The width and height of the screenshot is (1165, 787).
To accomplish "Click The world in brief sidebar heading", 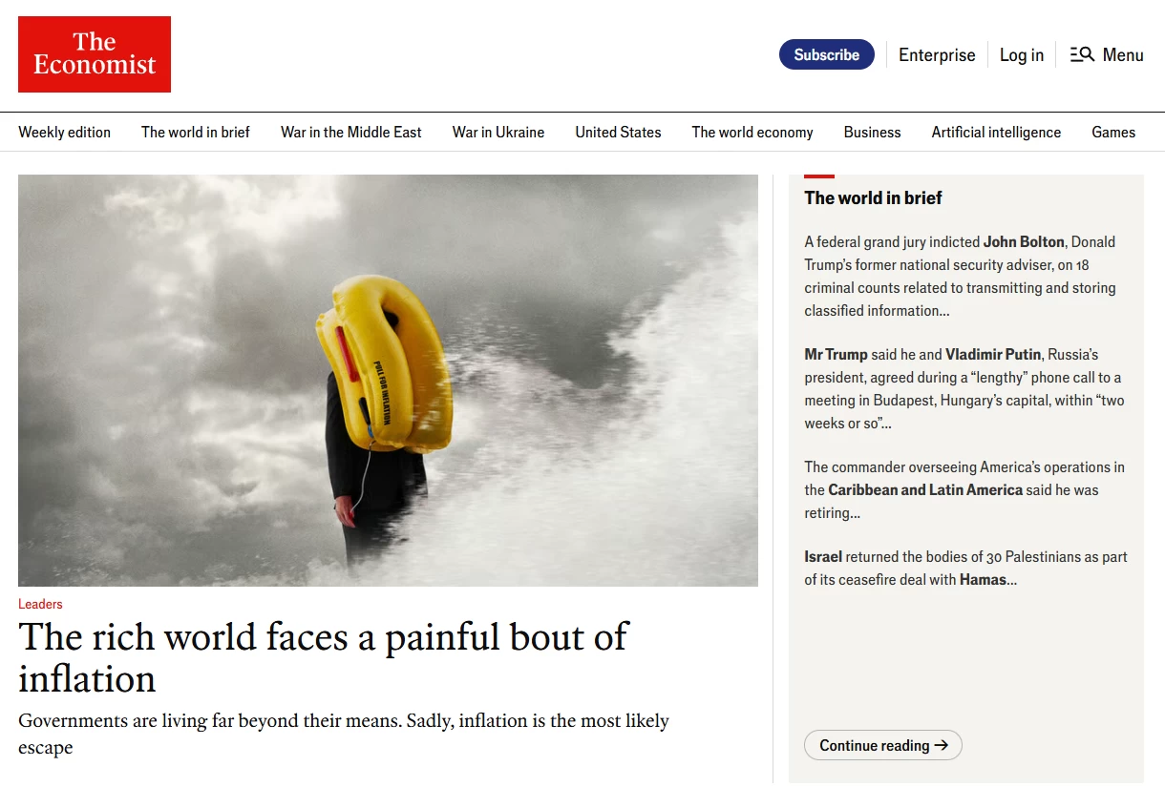I will pyautogui.click(x=873, y=198).
